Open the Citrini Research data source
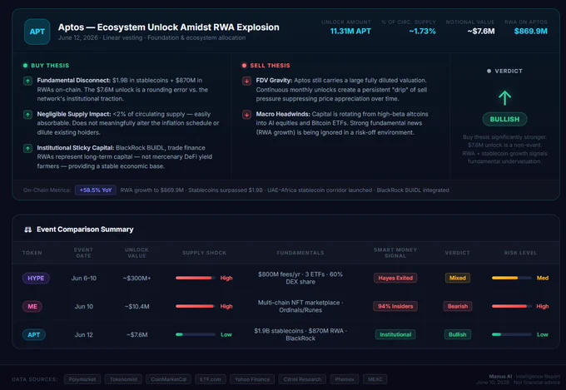 click(302, 379)
